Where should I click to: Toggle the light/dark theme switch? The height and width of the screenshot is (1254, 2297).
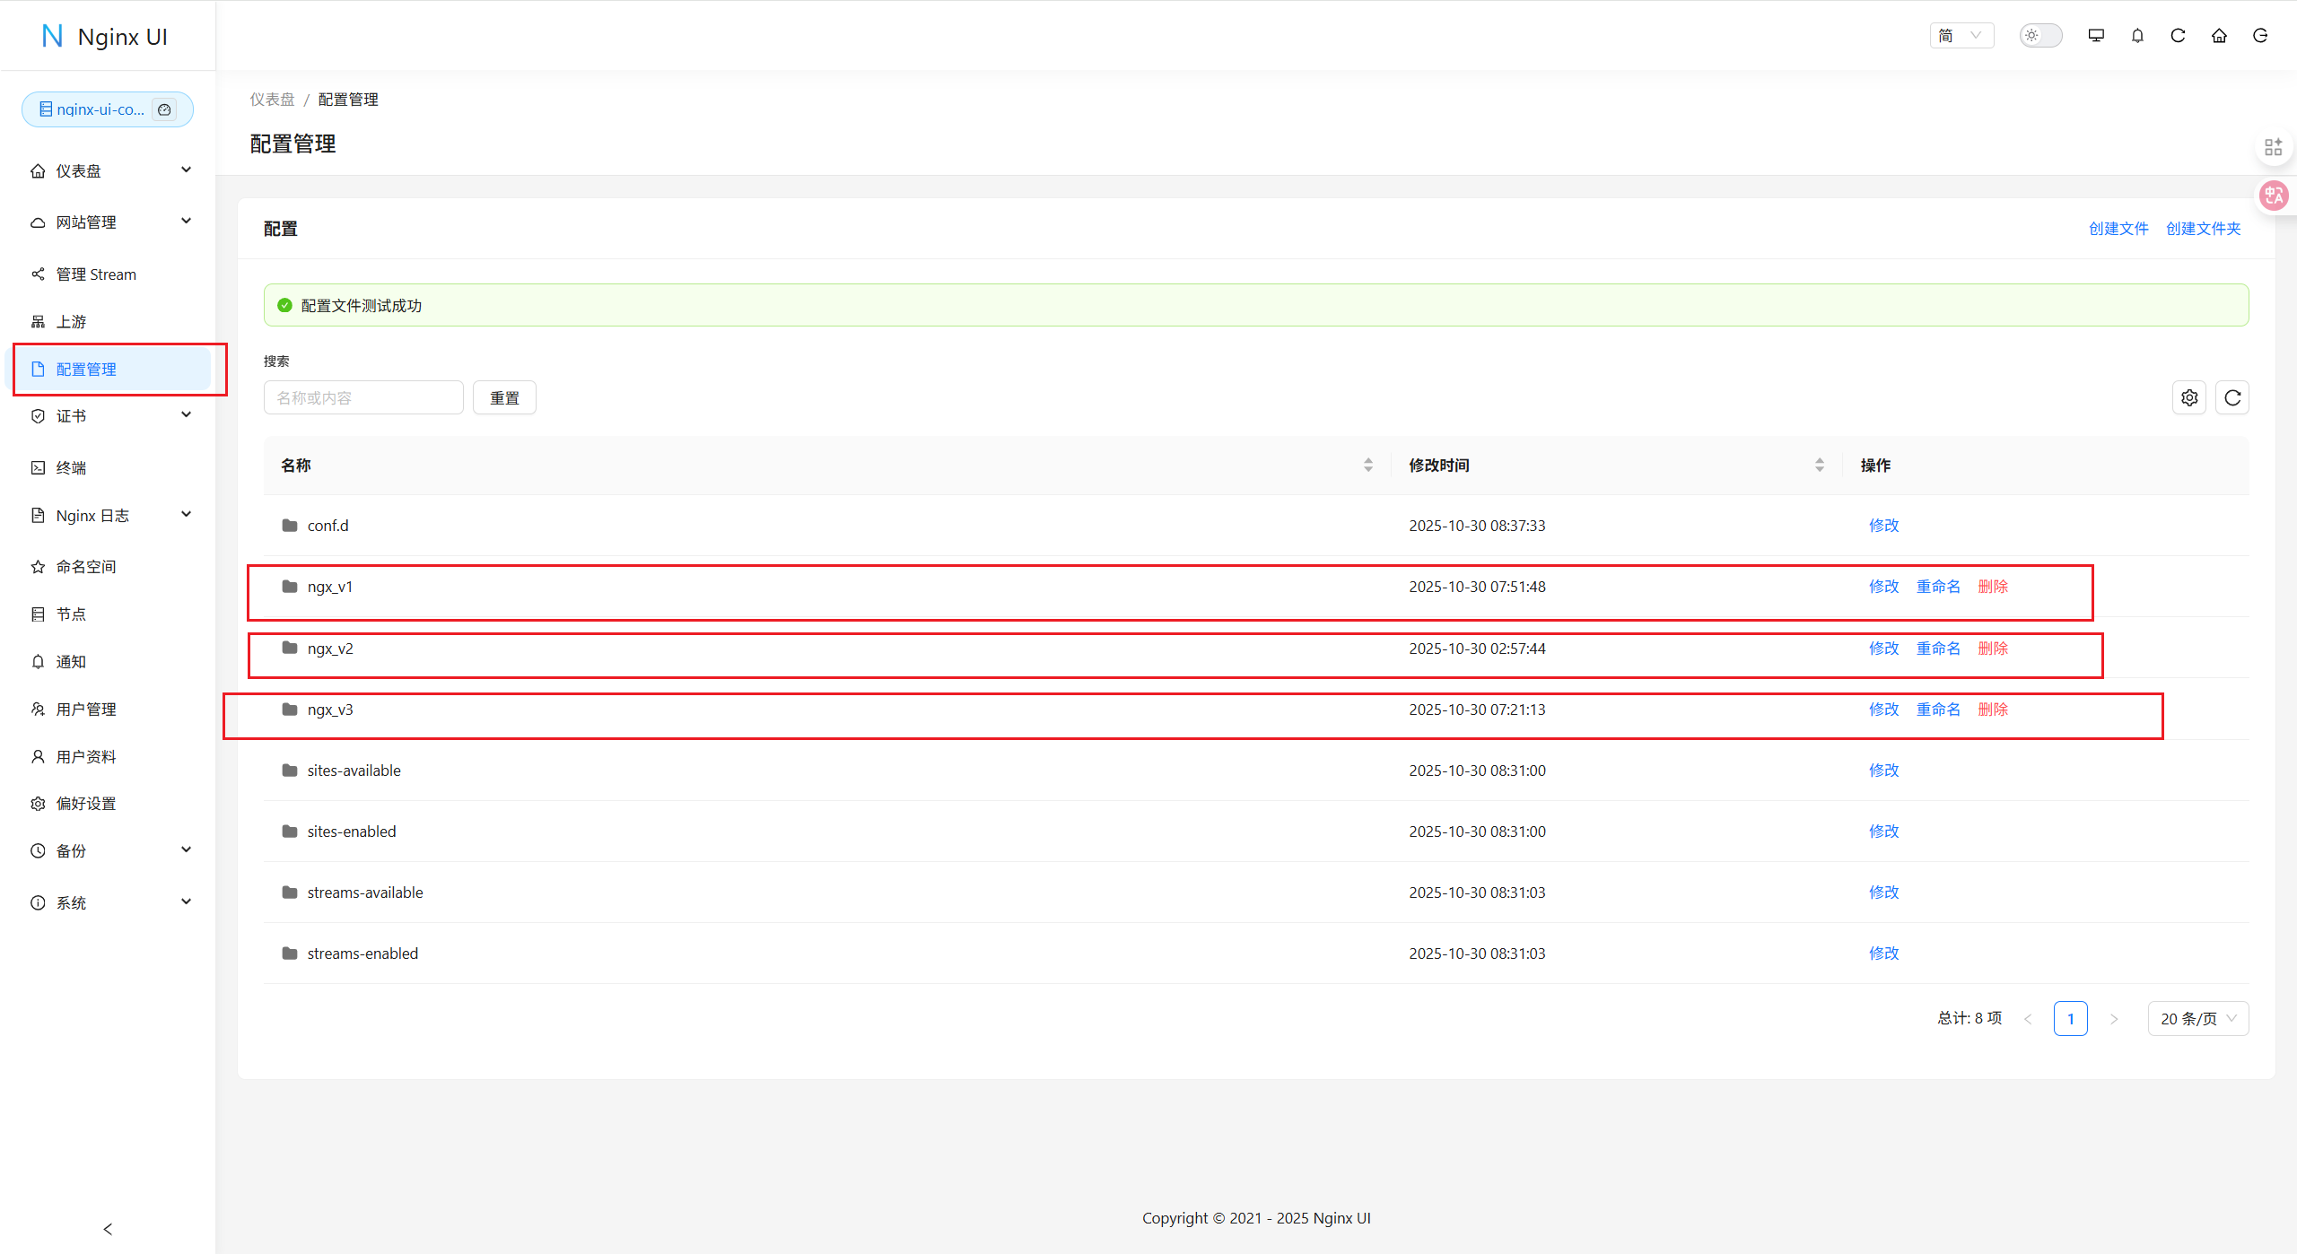pos(2040,36)
